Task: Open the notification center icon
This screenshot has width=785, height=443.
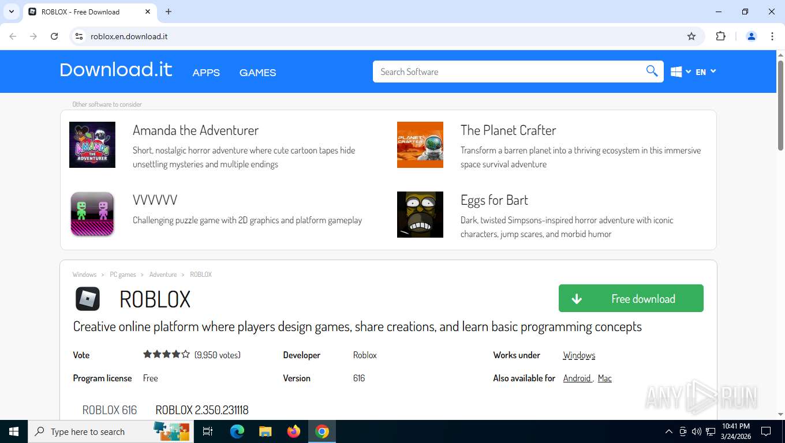Action: 766,431
